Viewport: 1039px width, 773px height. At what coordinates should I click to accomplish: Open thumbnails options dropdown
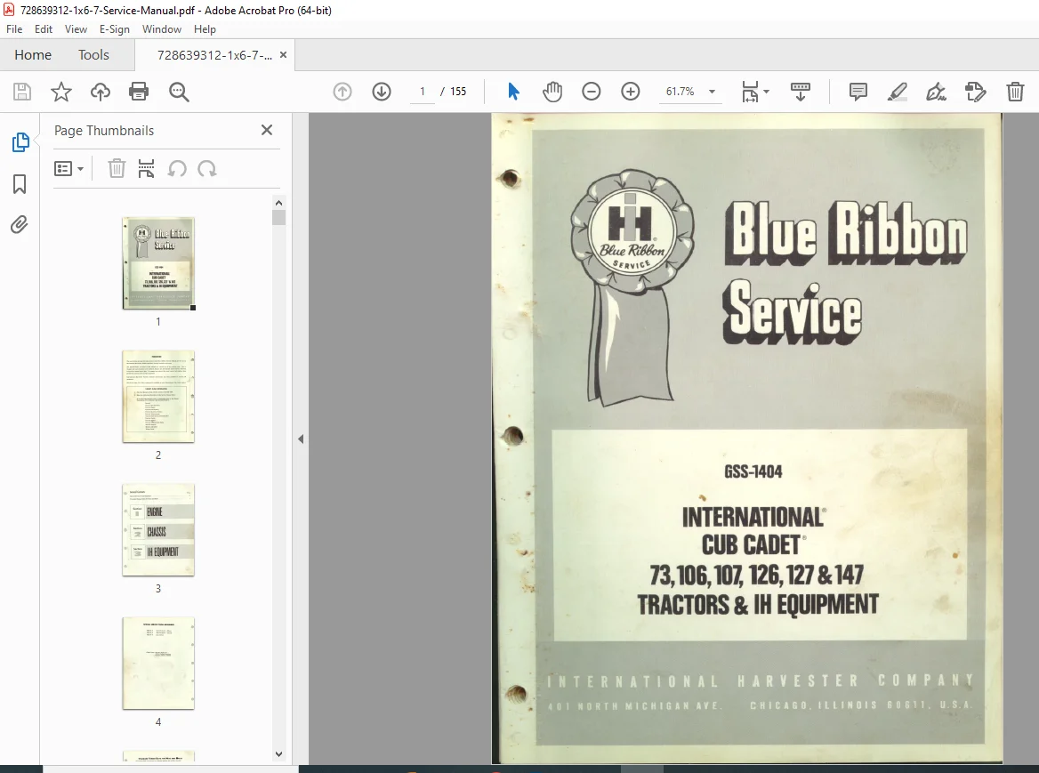click(68, 169)
